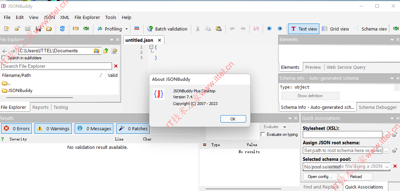The width and height of the screenshot is (400, 191).
Task: Clear the selected schema pool with the red X
Action: point(395,166)
